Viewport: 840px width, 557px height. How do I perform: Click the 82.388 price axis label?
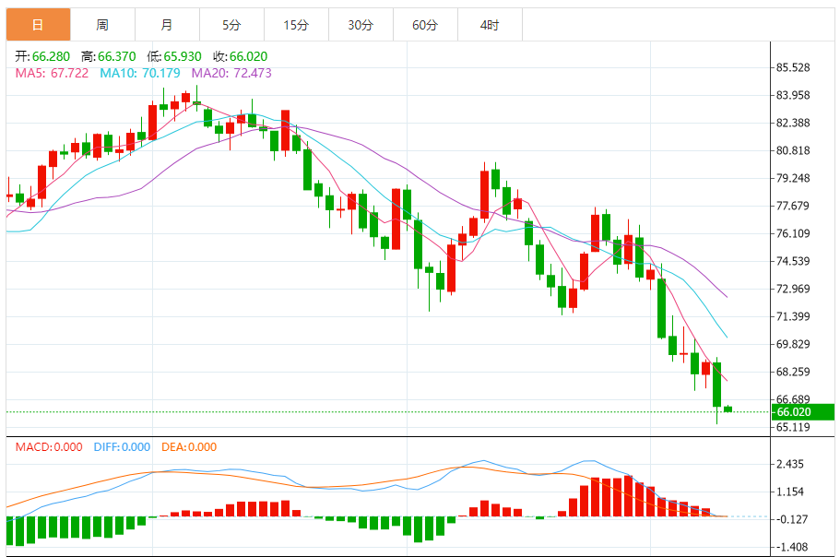tap(793, 123)
